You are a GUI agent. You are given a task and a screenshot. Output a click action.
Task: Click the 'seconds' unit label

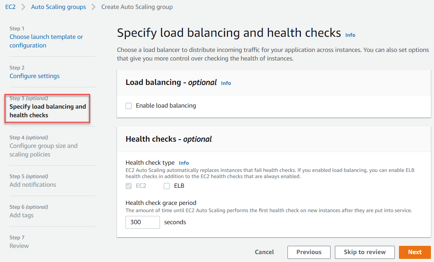(x=175, y=222)
